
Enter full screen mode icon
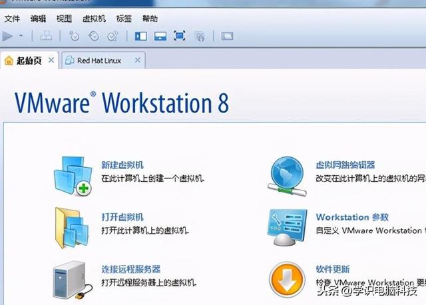point(180,36)
